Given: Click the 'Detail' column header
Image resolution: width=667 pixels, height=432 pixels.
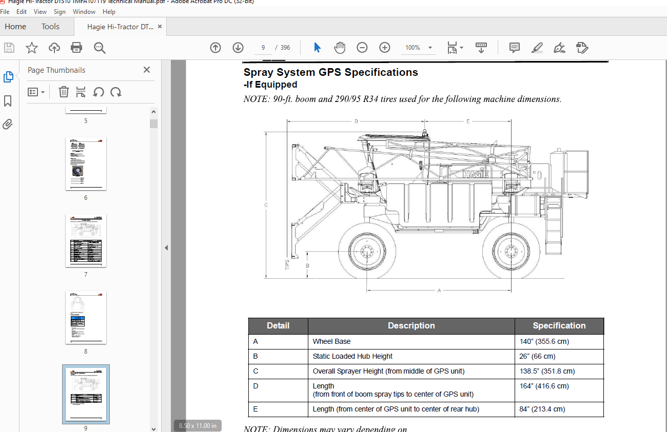Looking at the screenshot, I should point(278,326).
